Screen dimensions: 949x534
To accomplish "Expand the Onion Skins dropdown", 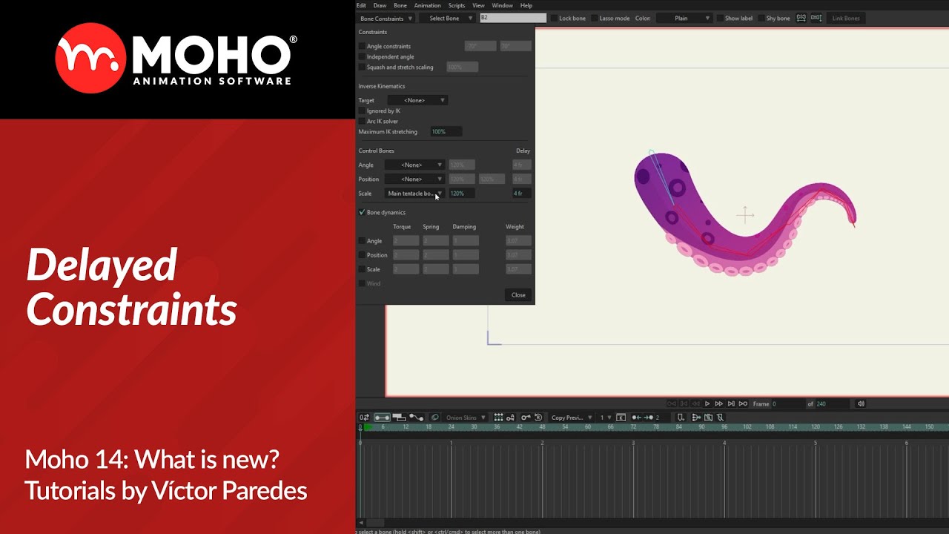I will coord(466,418).
